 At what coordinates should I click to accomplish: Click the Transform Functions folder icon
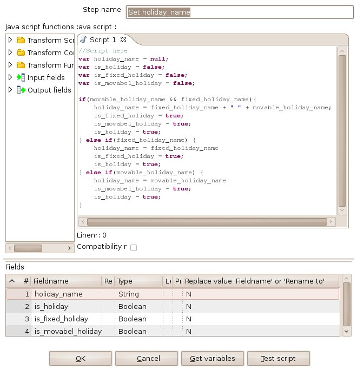click(21, 65)
